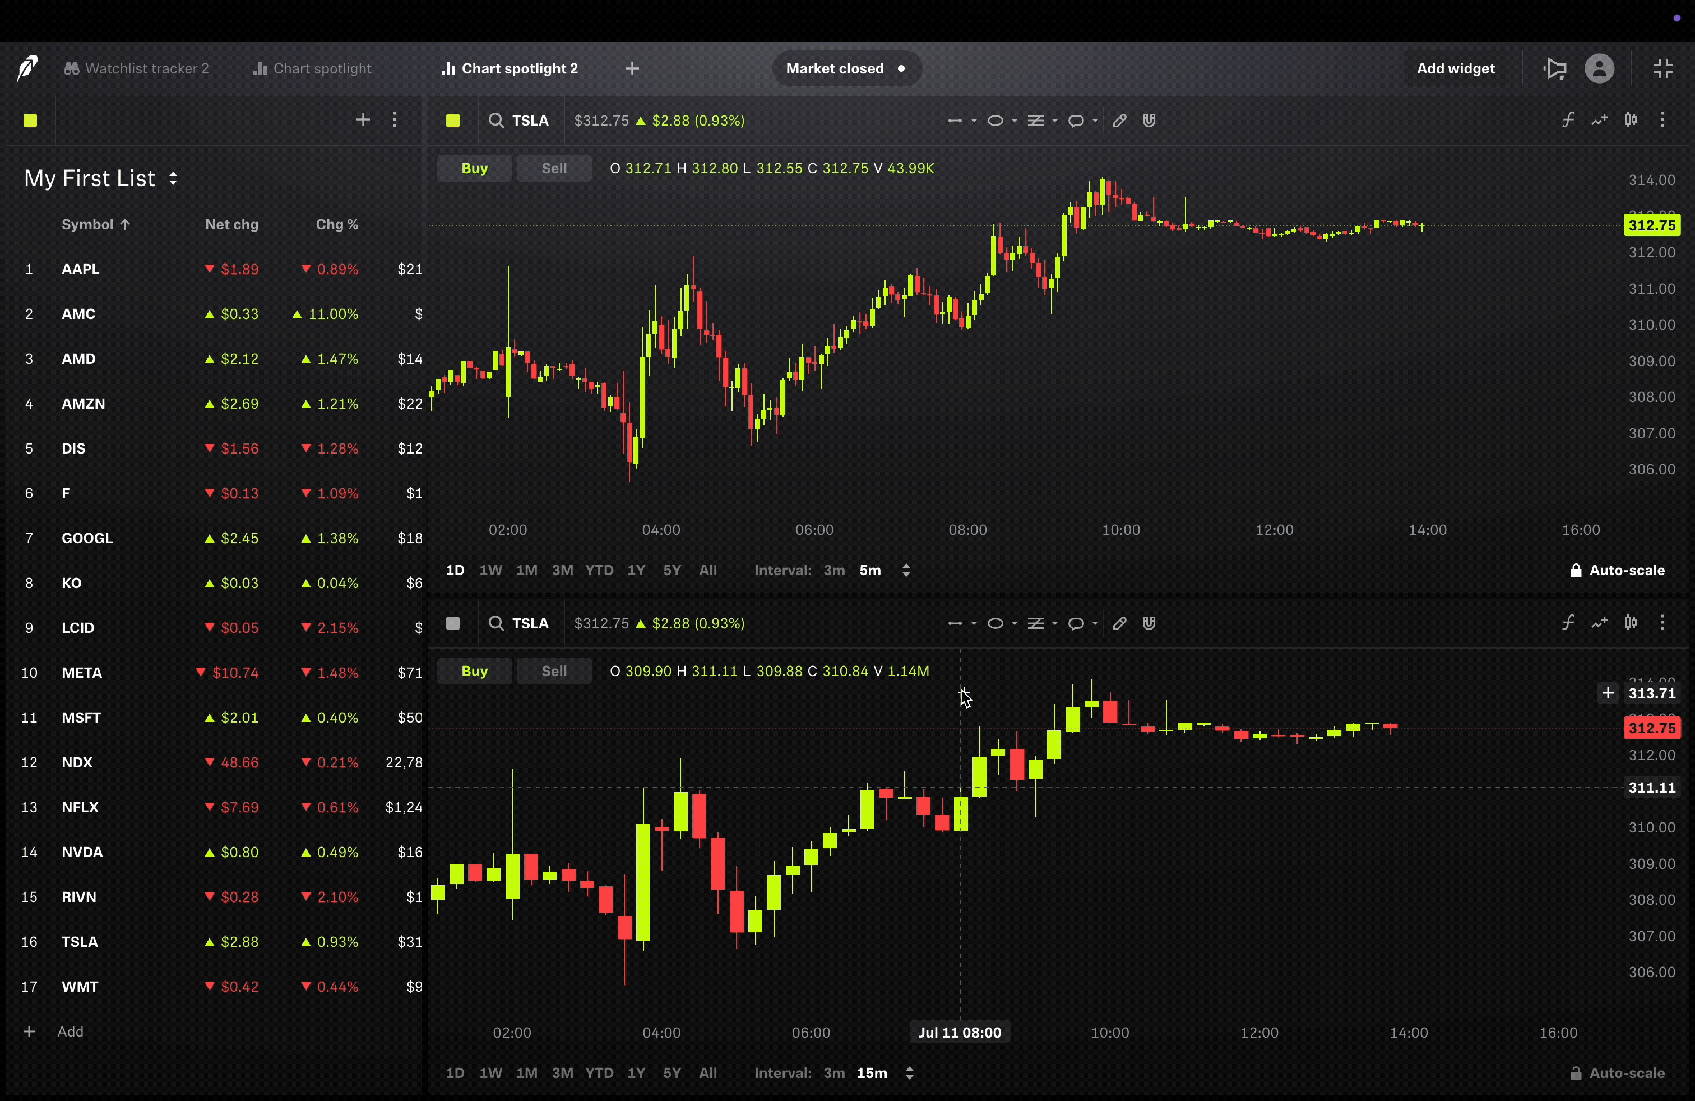Click Sell on the bottom TSLA chart
The width and height of the screenshot is (1695, 1101).
coord(554,671)
